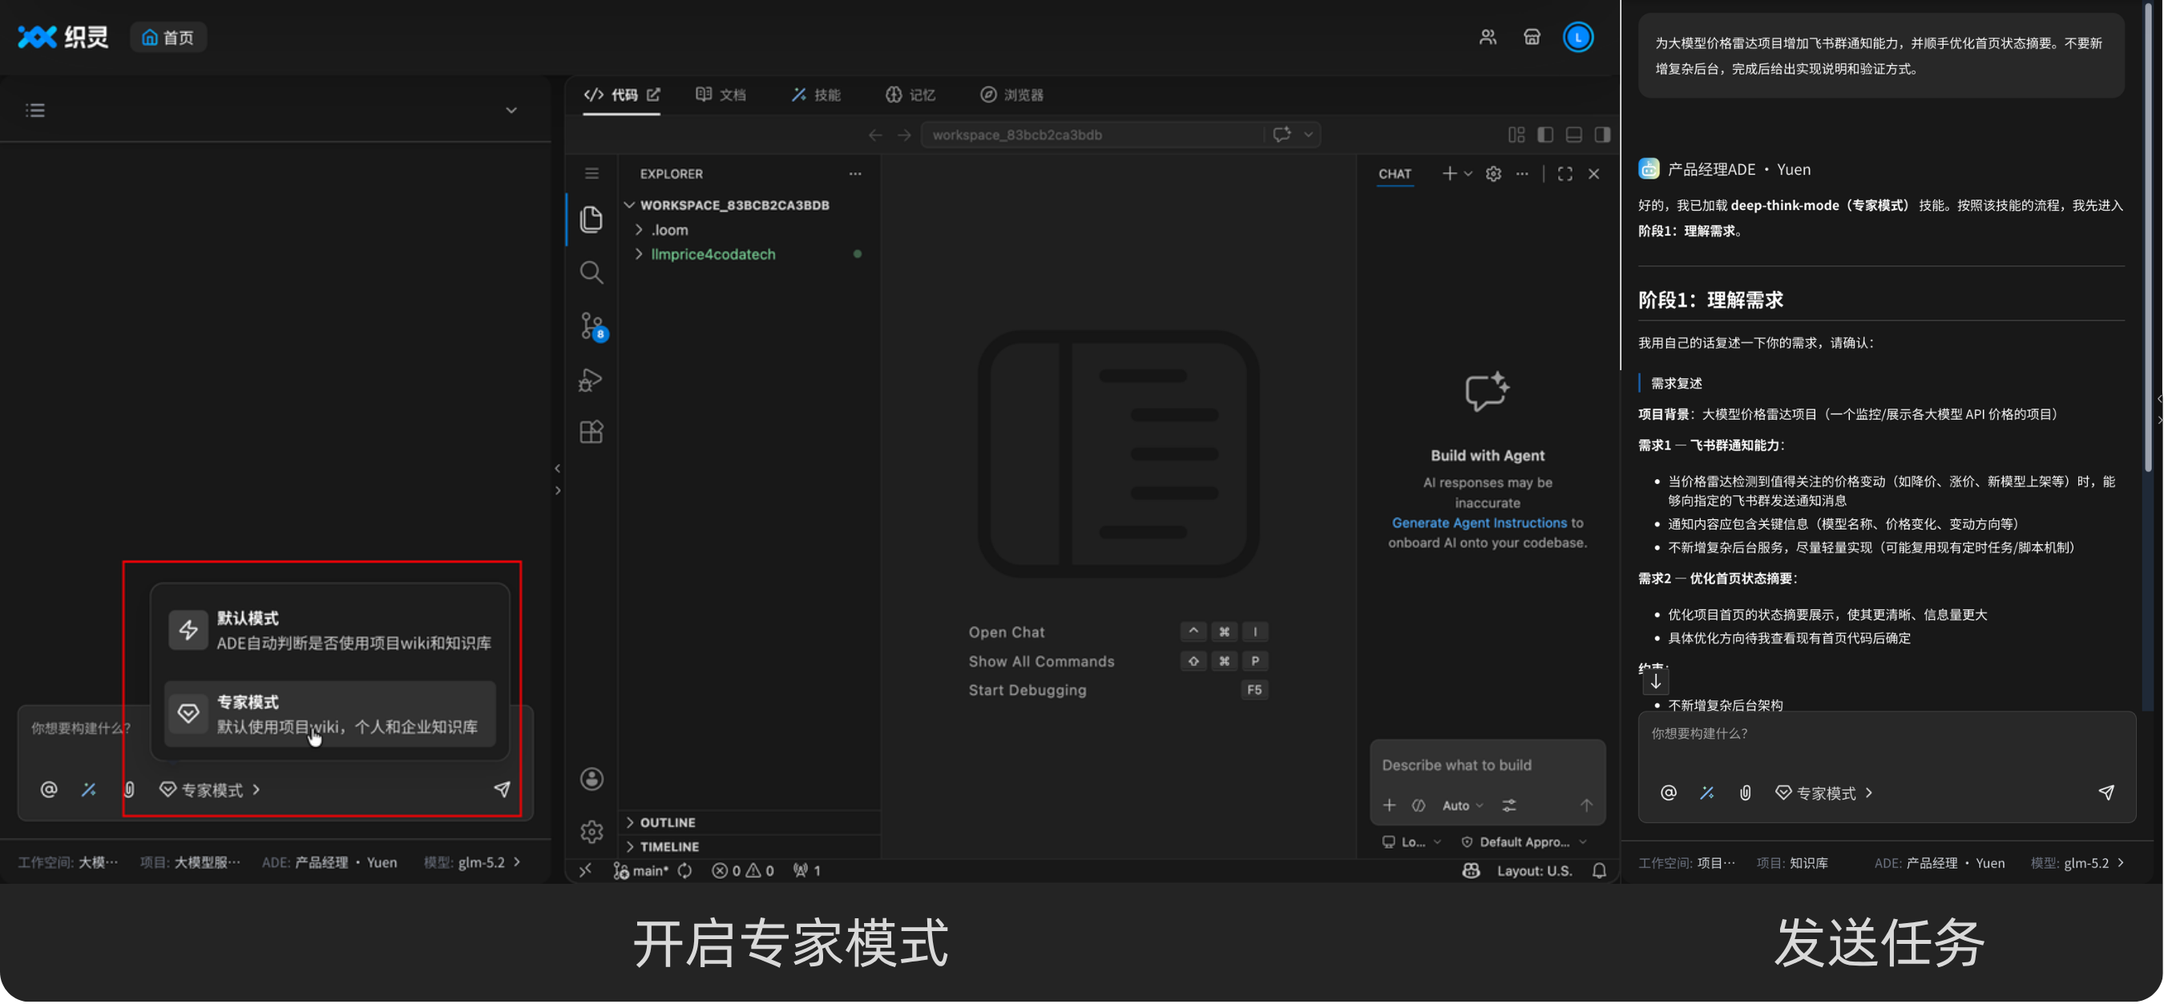Image resolution: width=2164 pixels, height=1004 pixels.
Task: Open the store icon in the top bar
Action: coord(1532,37)
